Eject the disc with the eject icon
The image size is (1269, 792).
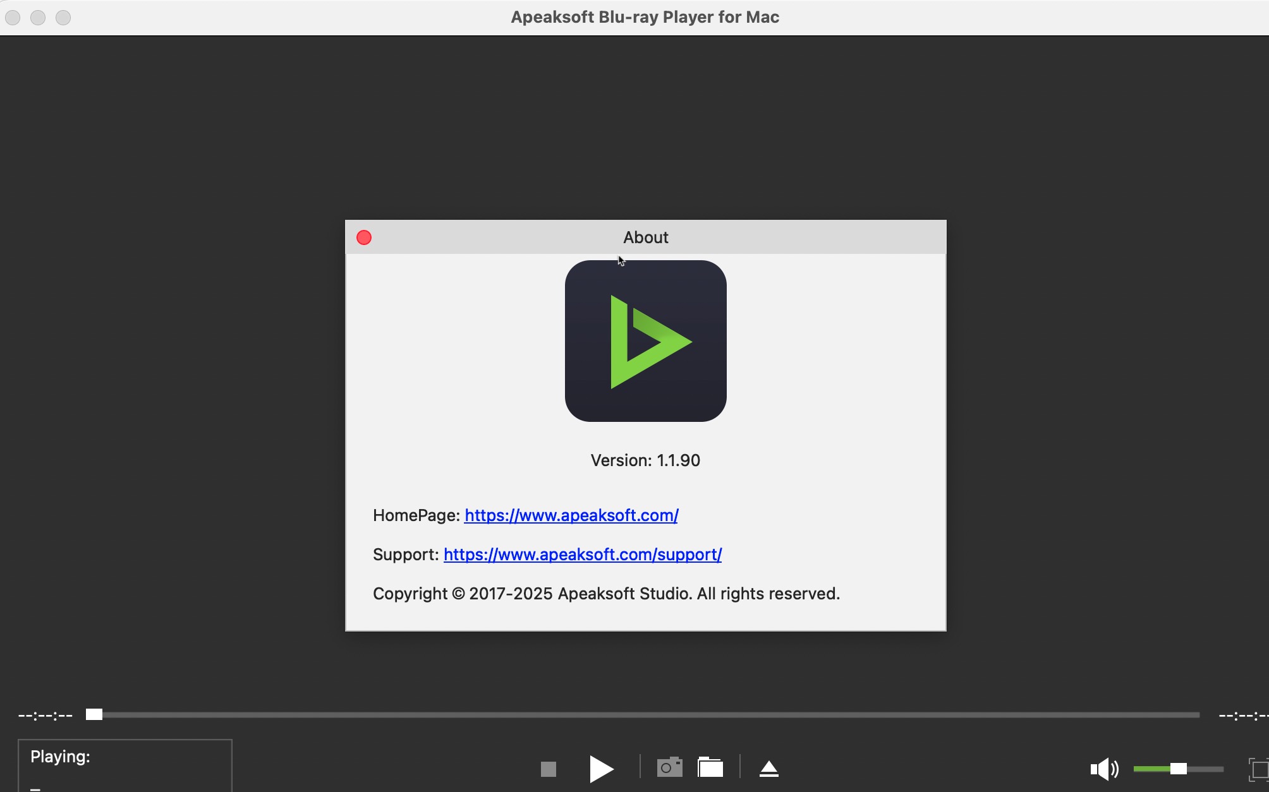769,769
